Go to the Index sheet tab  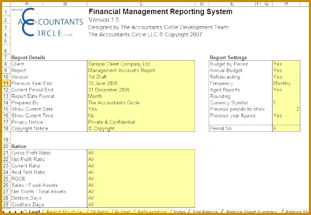click(x=179, y=212)
